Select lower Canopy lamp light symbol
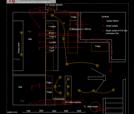 (x=21, y=55)
